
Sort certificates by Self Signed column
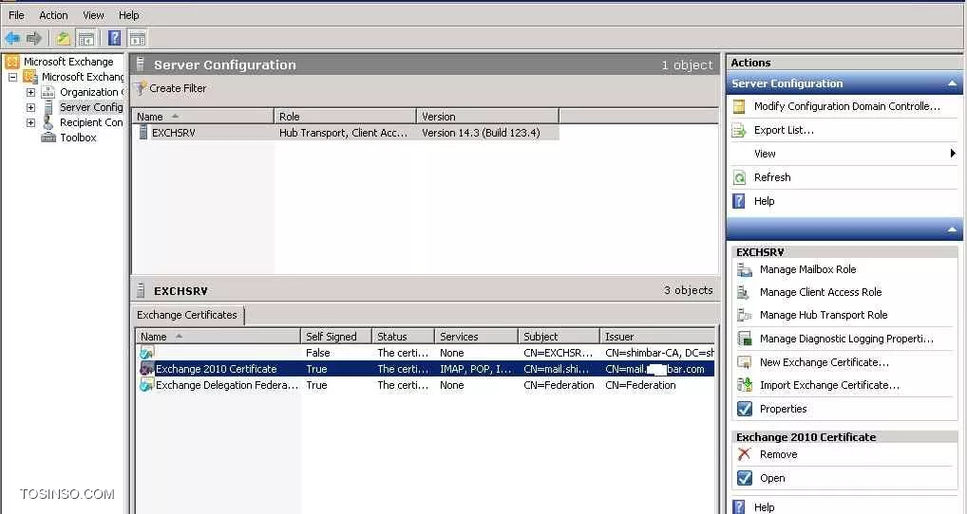coord(336,337)
